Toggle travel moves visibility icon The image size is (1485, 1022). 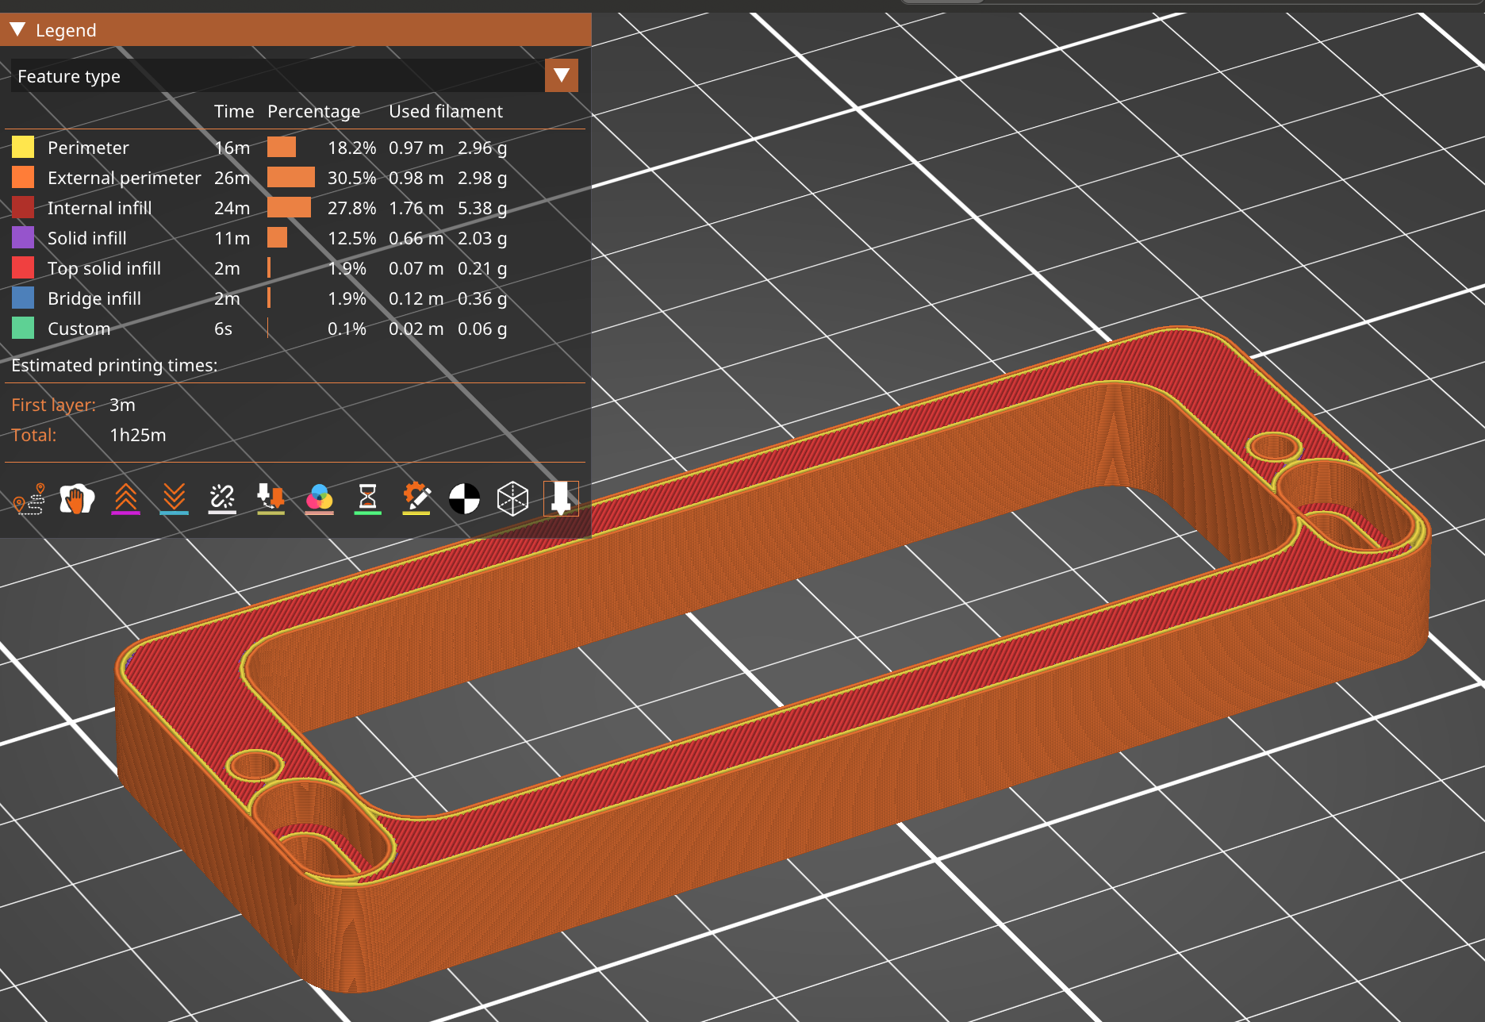[x=30, y=499]
